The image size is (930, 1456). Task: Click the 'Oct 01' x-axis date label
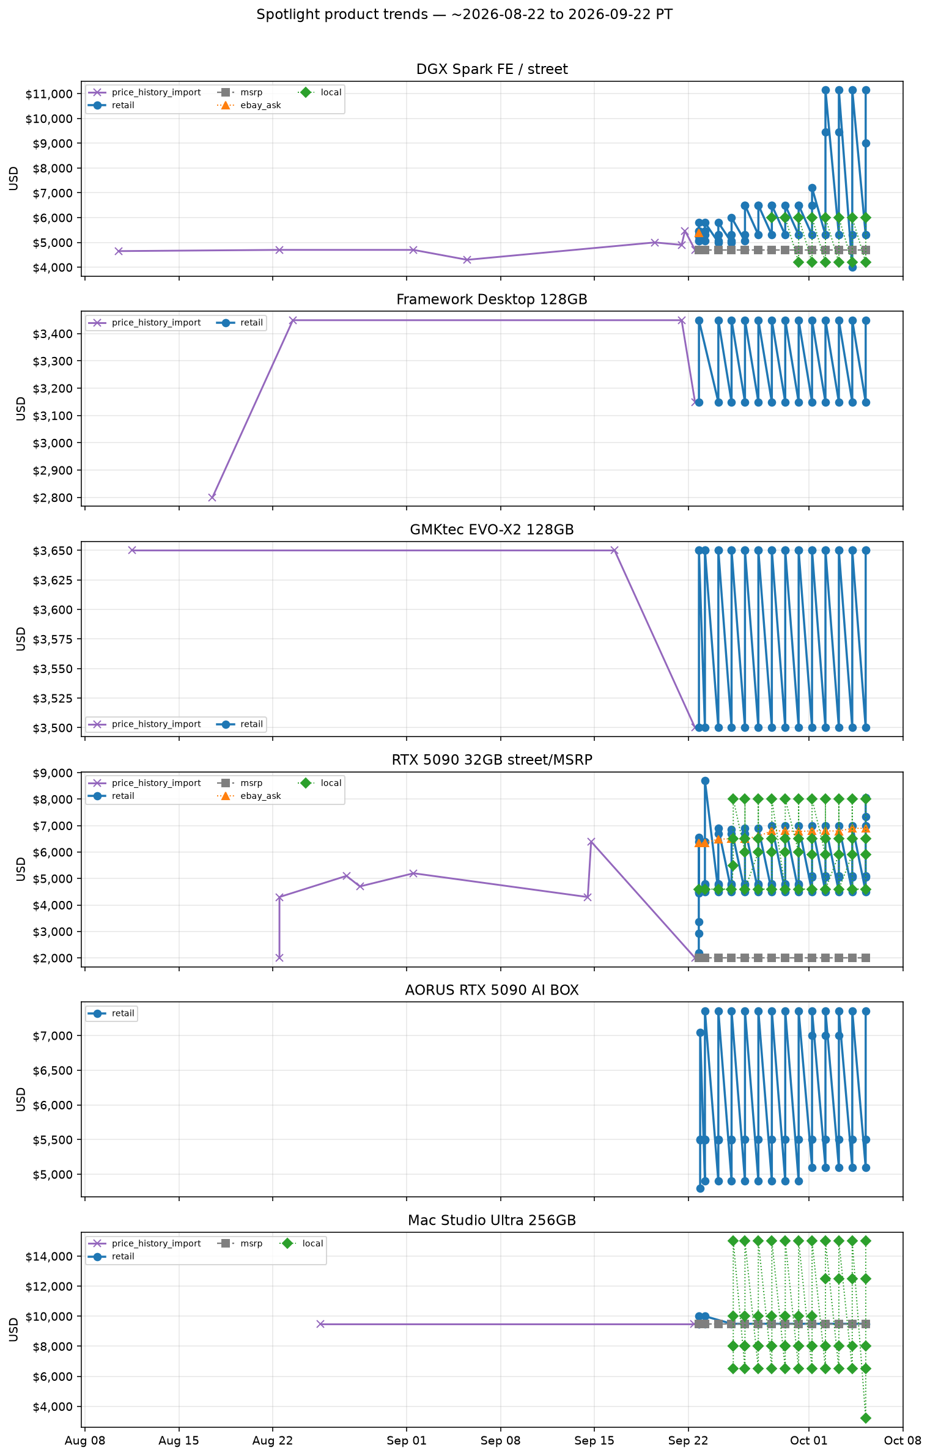pos(809,1441)
